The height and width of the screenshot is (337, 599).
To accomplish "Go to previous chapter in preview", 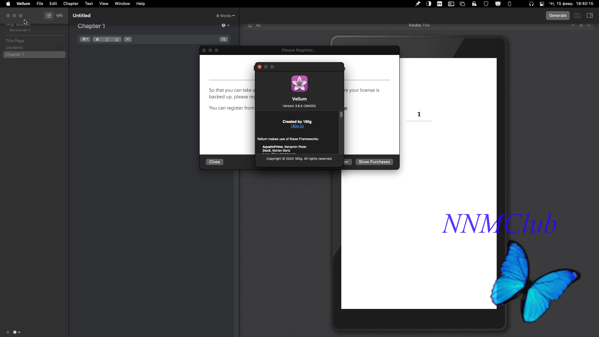I will pos(573,25).
